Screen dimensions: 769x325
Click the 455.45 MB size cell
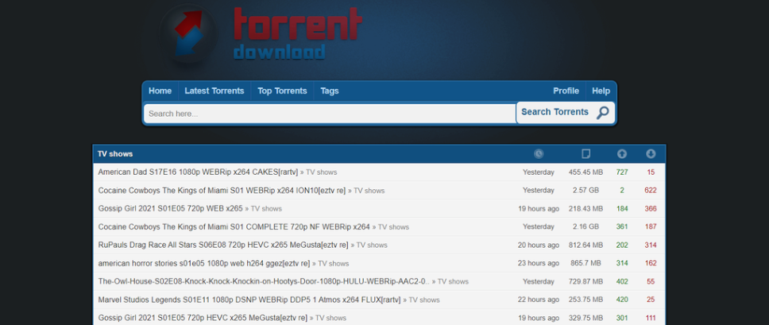(585, 172)
